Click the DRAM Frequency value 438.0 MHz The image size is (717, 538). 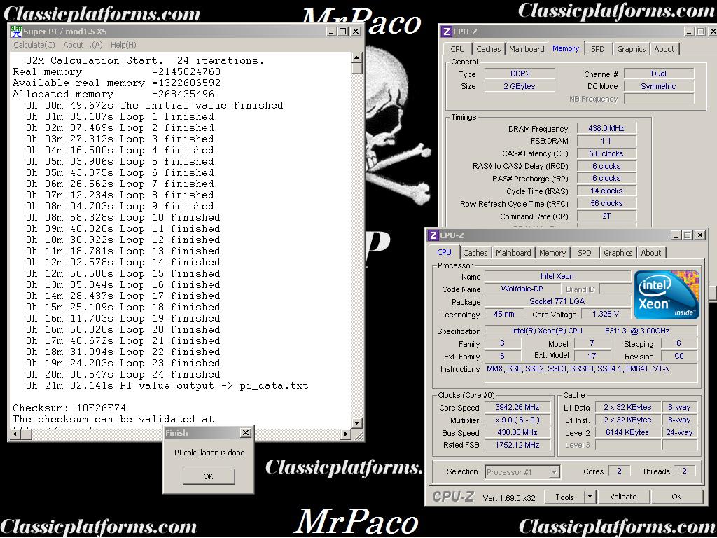coord(606,129)
